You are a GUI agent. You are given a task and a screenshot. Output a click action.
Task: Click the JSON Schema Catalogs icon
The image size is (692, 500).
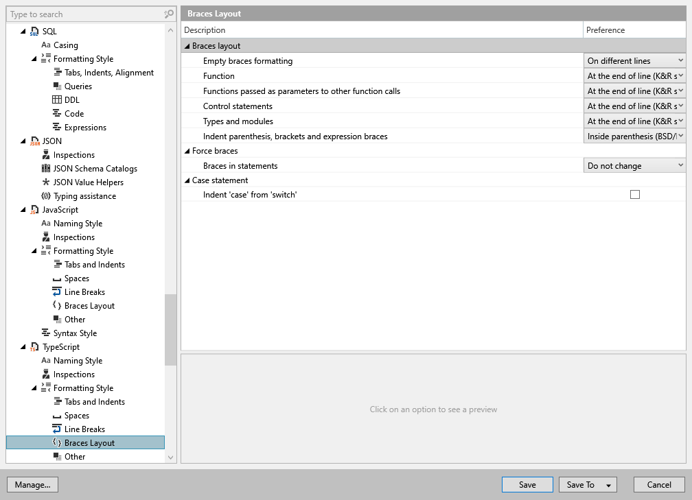tap(46, 168)
